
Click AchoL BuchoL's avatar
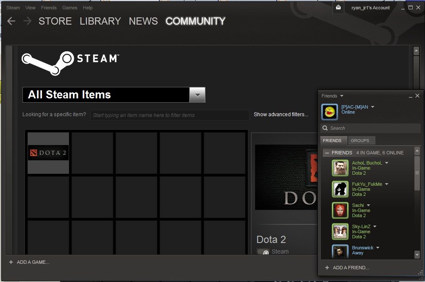340,168
